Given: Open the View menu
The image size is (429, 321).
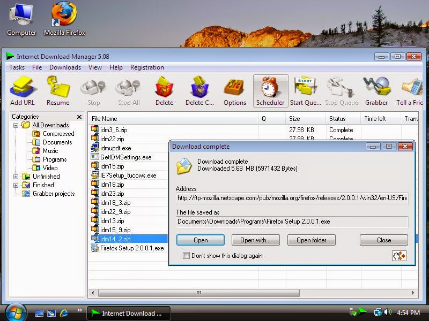Looking at the screenshot, I should 95,67.
